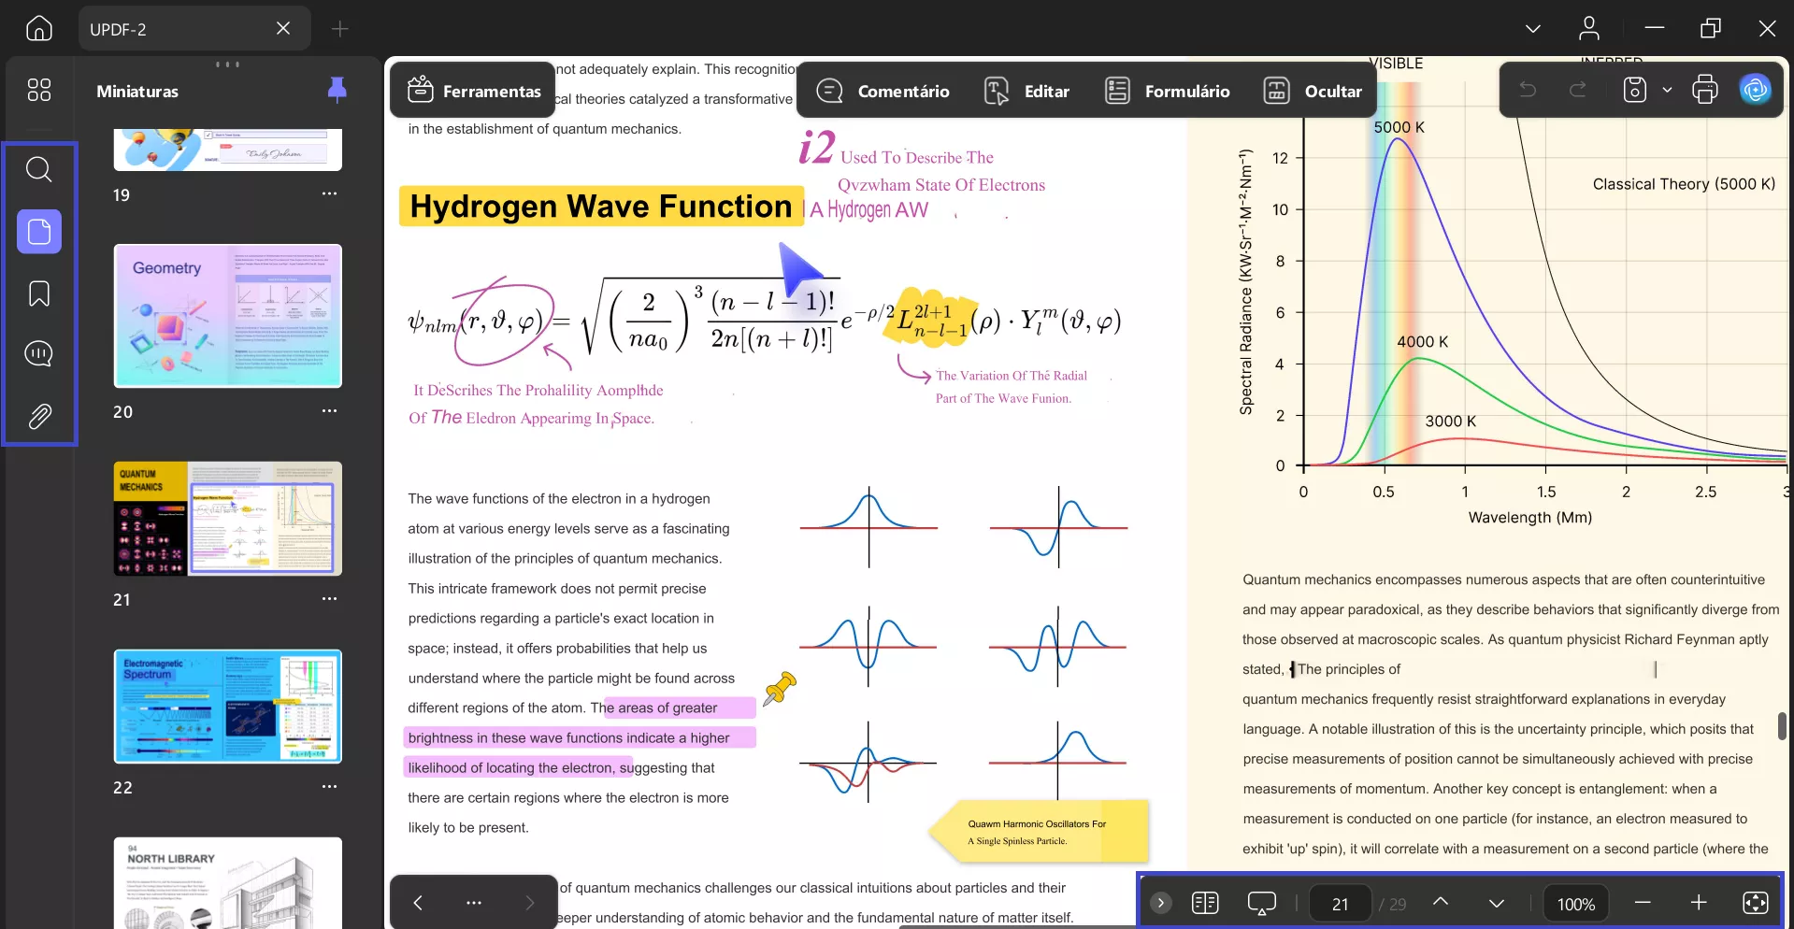1794x929 pixels.
Task: Open the thumbnail grid view icon
Action: coord(38,90)
